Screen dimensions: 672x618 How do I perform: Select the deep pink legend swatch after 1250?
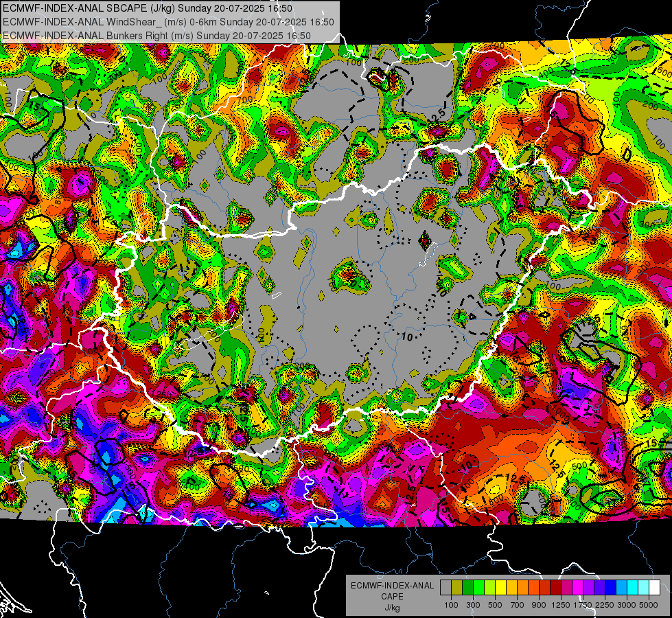coord(566,588)
